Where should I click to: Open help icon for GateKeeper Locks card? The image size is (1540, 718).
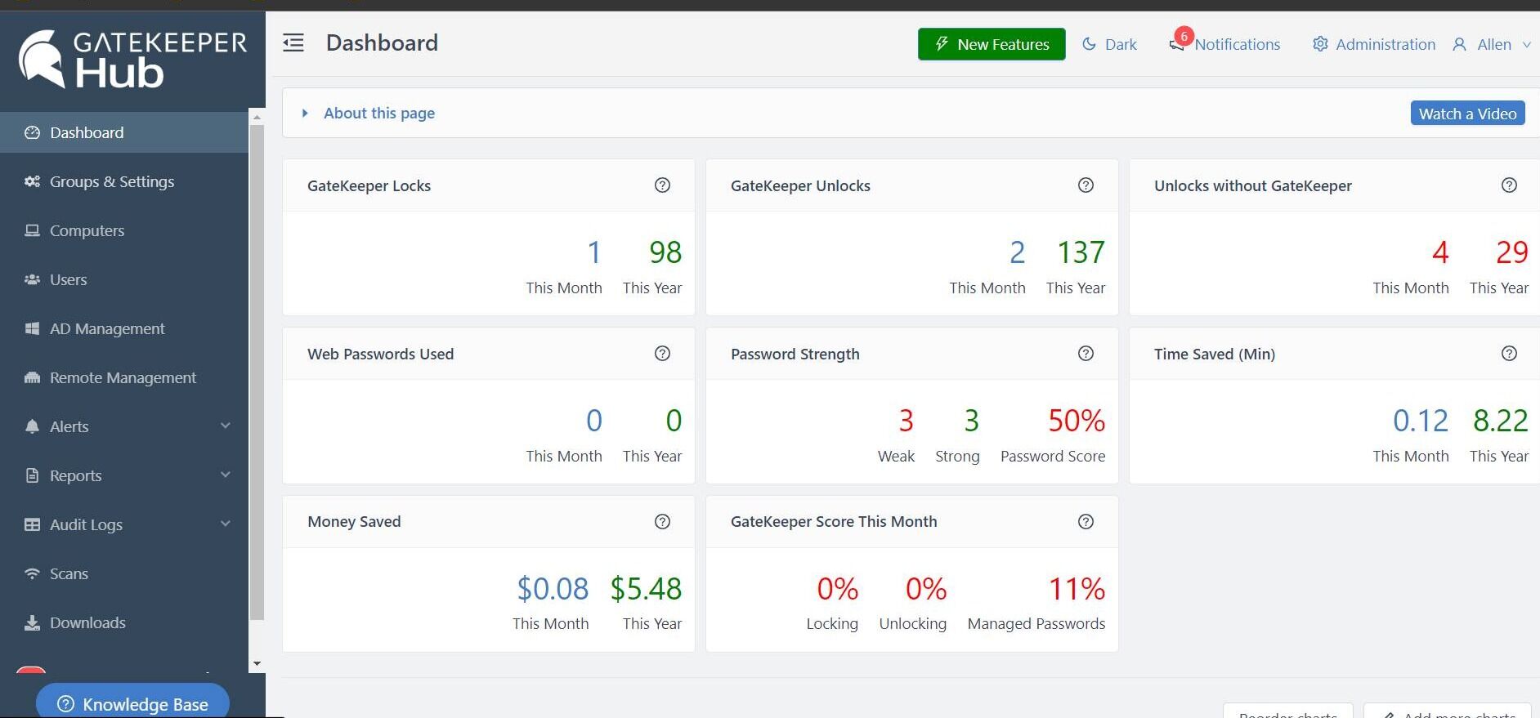[x=662, y=185]
